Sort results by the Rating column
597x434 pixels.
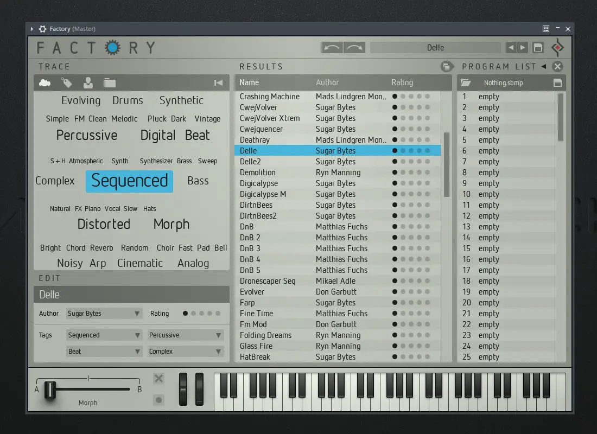point(402,82)
